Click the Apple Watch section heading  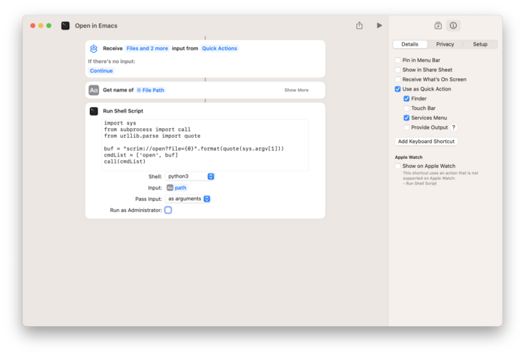click(x=409, y=157)
